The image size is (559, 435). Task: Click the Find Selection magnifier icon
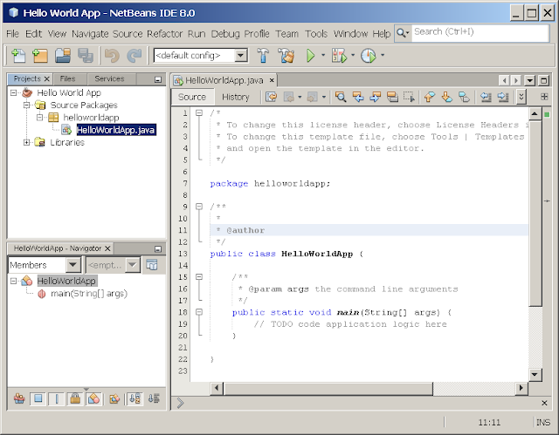(x=341, y=97)
